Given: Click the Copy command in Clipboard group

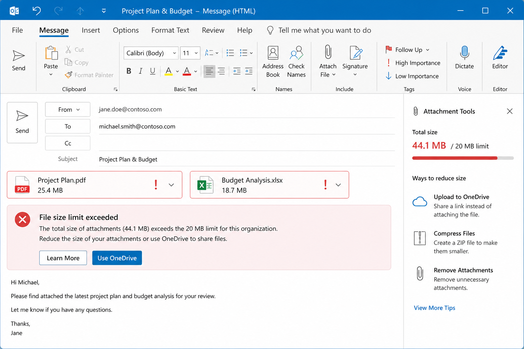Looking at the screenshot, I should click(x=77, y=62).
